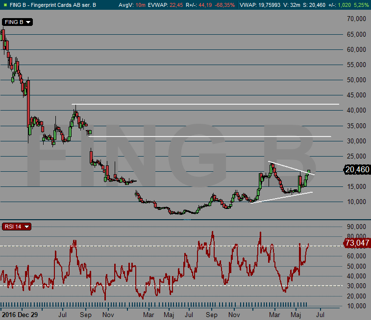
Task: Click the 5,25% percent change
Action: tap(361, 5)
